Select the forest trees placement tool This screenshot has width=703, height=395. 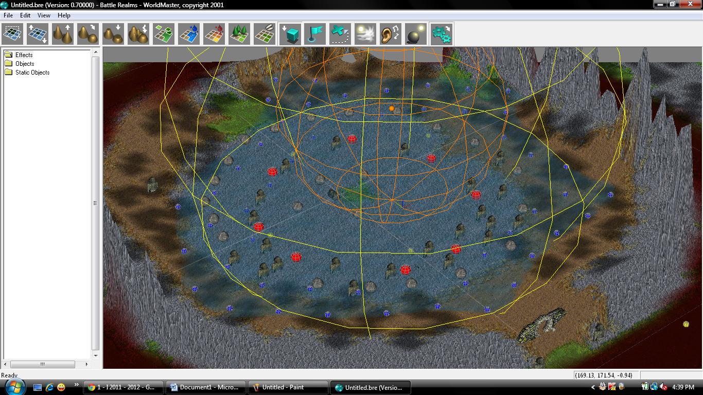pyautogui.click(x=240, y=34)
